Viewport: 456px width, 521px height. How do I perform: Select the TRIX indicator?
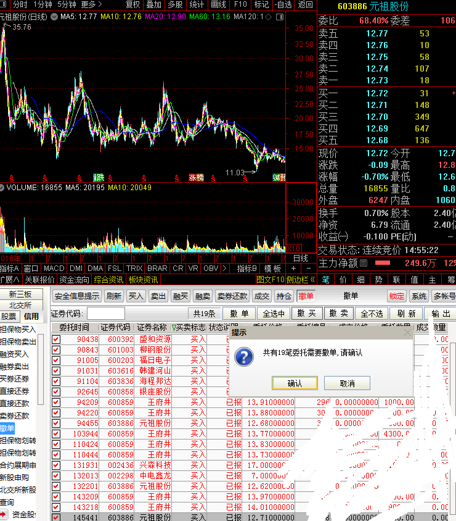coord(134,269)
